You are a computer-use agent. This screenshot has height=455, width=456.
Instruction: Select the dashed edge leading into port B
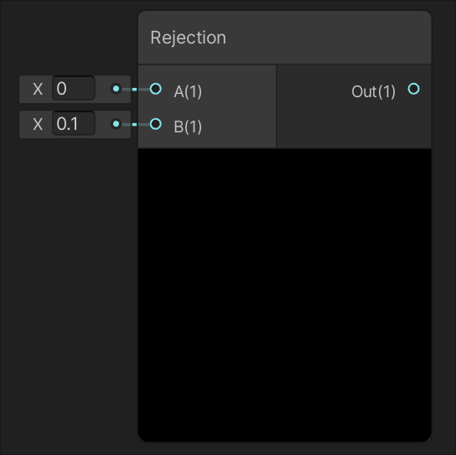pyautogui.click(x=136, y=125)
